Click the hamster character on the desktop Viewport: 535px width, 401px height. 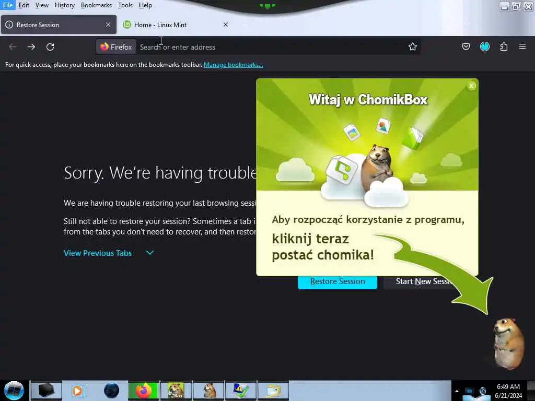508,344
